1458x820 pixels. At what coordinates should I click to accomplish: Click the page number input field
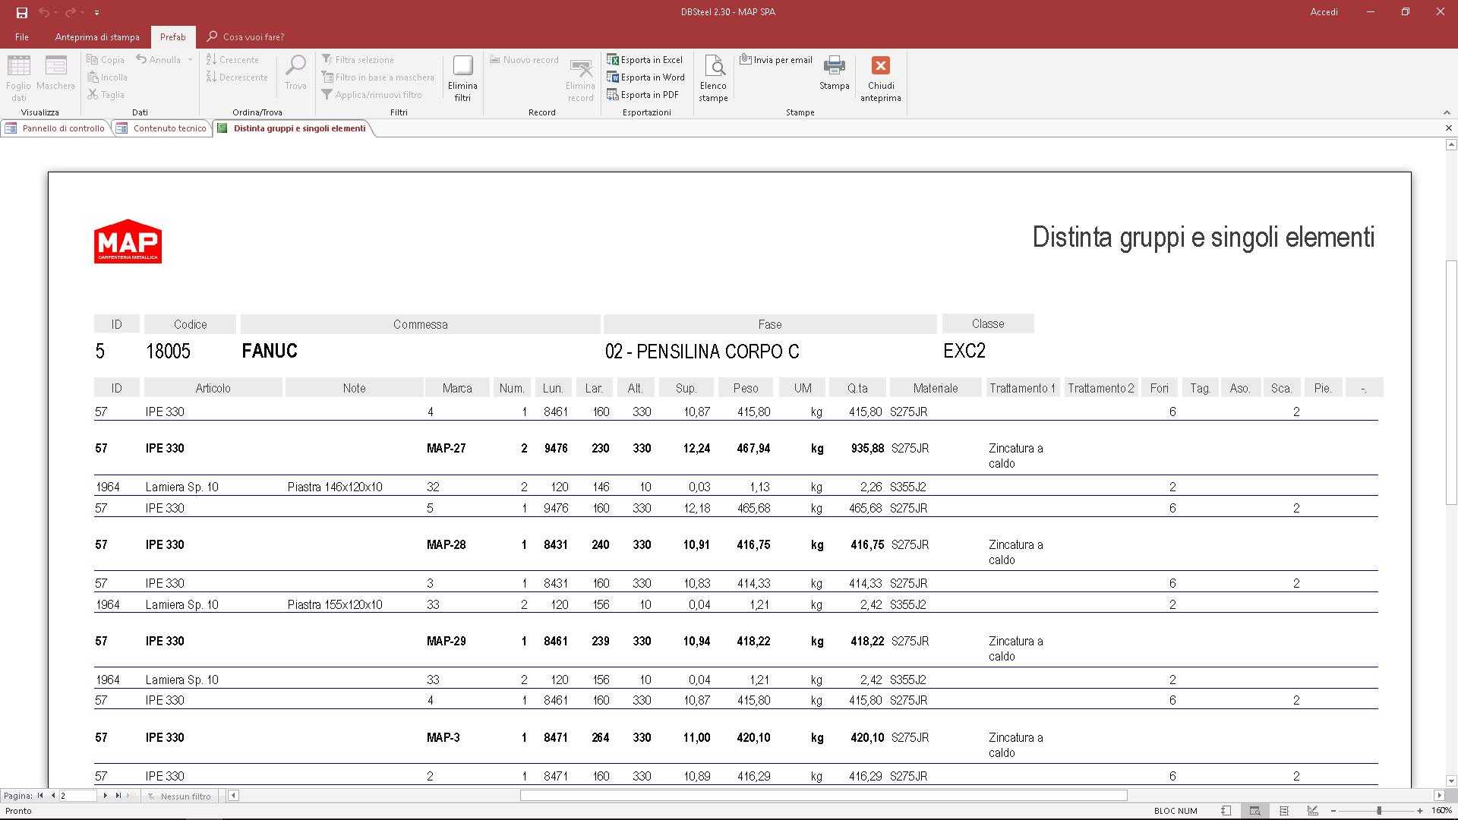click(77, 796)
